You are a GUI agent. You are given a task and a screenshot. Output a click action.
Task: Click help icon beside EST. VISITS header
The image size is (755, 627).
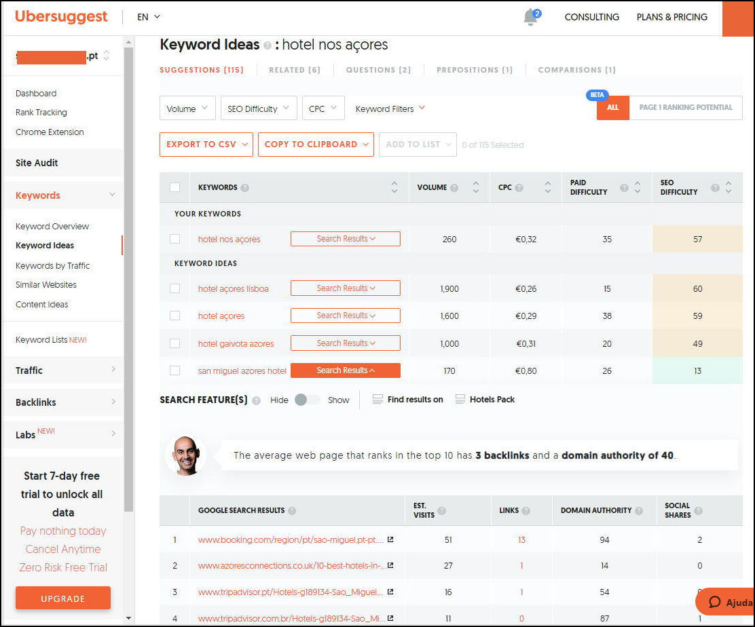[441, 510]
